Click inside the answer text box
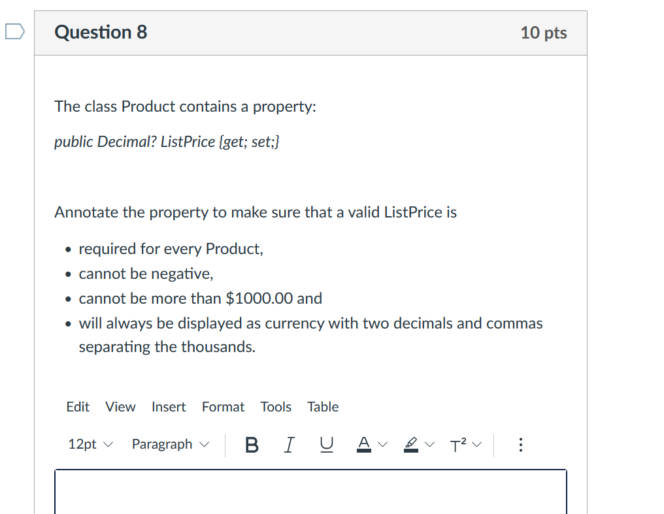This screenshot has height=514, width=664. [310, 493]
